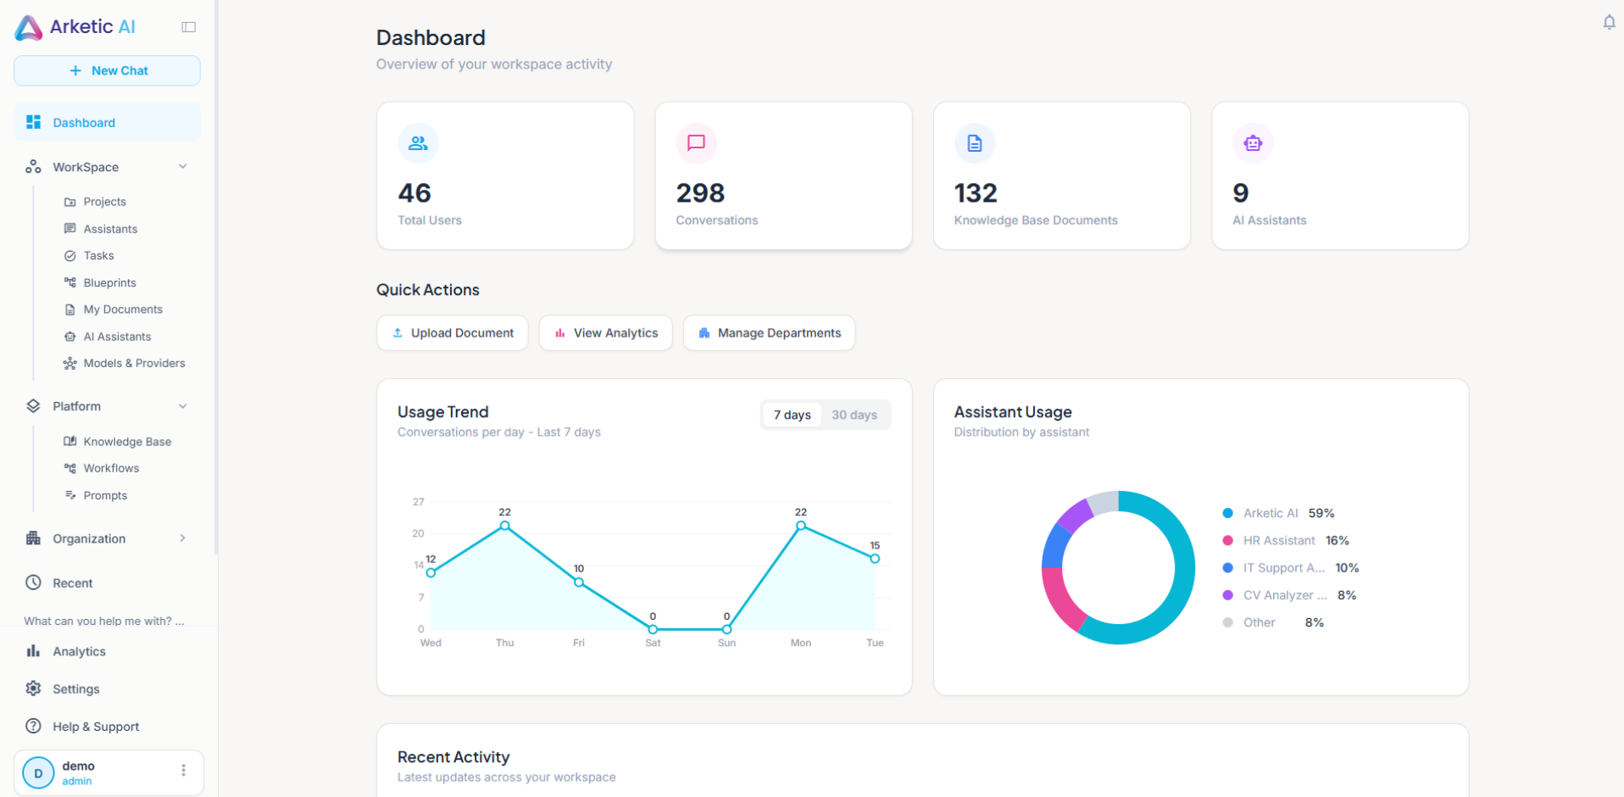Collapse the WorkSpace section chevron
Screen dimensions: 1624x797
tap(183, 167)
